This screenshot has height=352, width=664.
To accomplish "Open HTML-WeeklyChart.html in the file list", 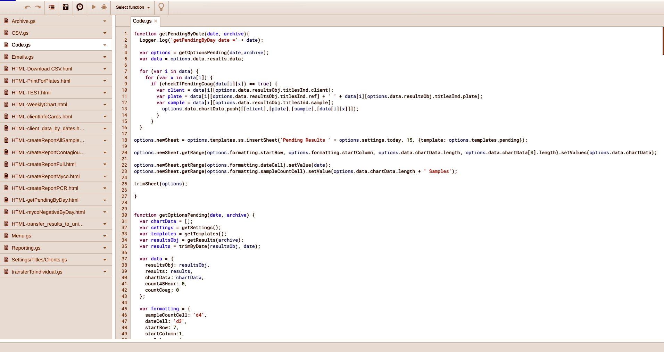I will [39, 104].
